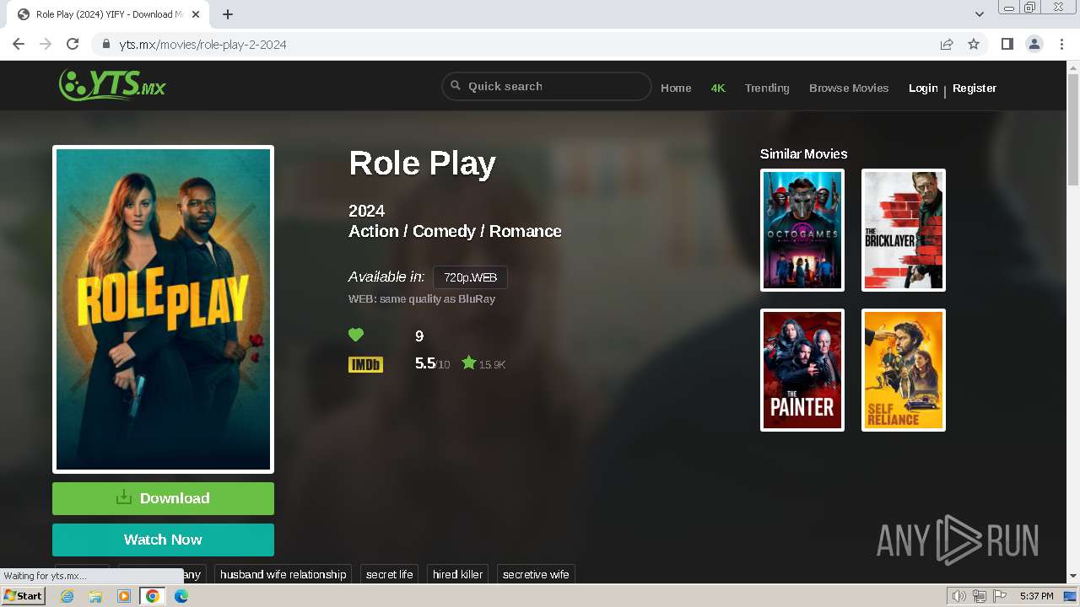Click the Role Play movie poster
Image resolution: width=1080 pixels, height=607 pixels.
(x=163, y=309)
